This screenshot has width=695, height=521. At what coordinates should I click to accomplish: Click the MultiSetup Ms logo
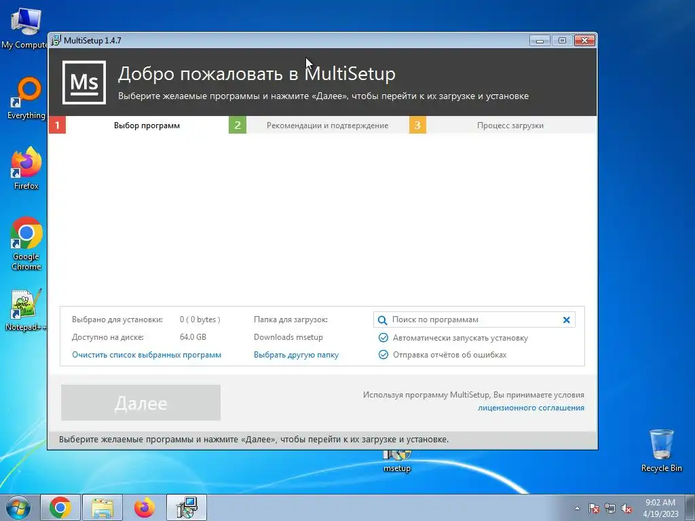pos(83,82)
